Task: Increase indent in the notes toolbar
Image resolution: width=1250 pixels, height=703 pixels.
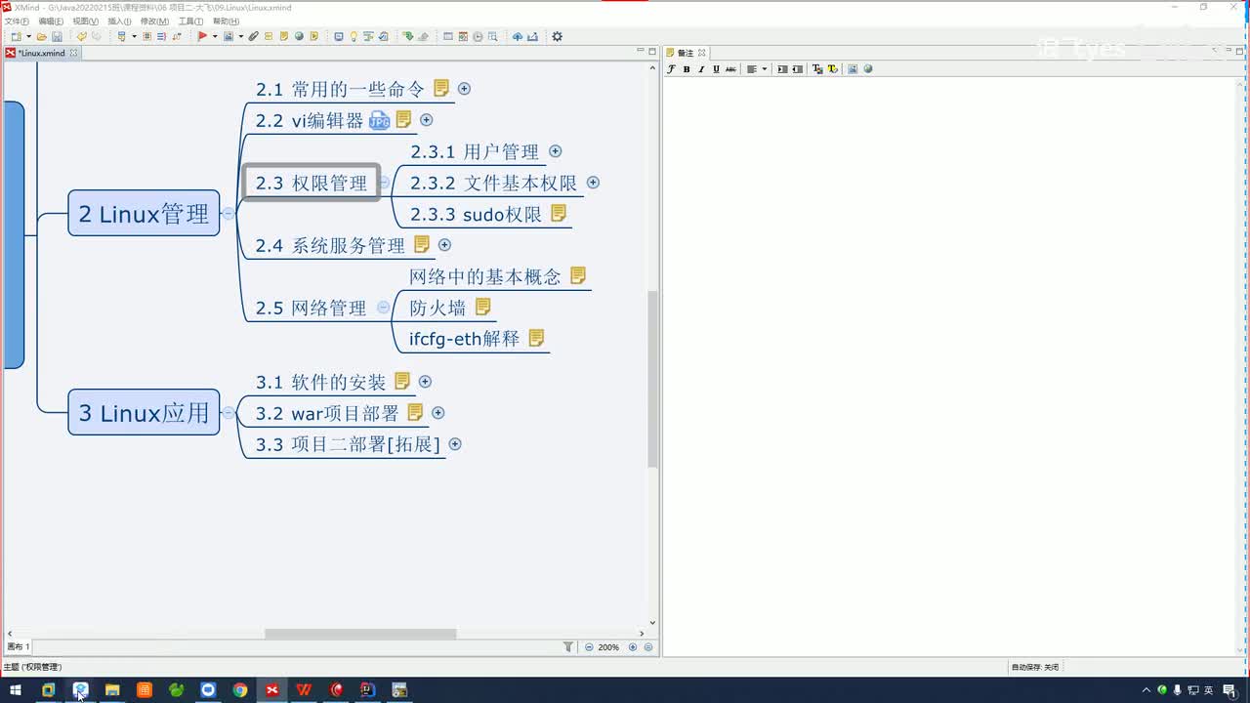Action: [x=782, y=69]
